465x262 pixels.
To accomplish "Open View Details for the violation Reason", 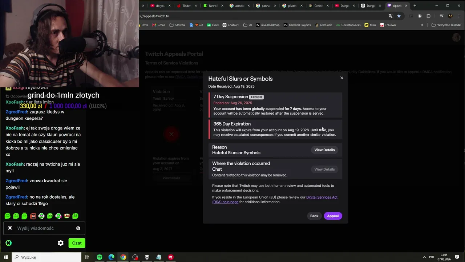I will coord(324,150).
